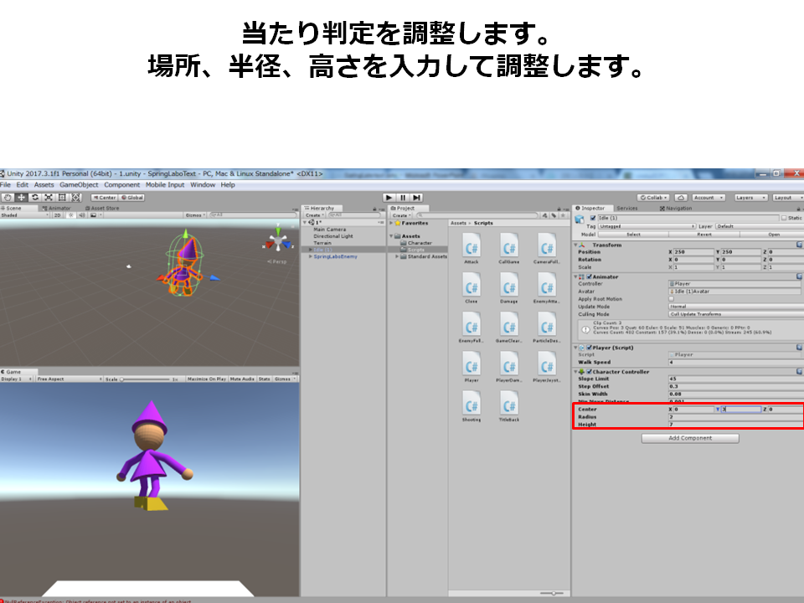The image size is (804, 603).
Task: Select the Damage C# script
Action: click(508, 288)
